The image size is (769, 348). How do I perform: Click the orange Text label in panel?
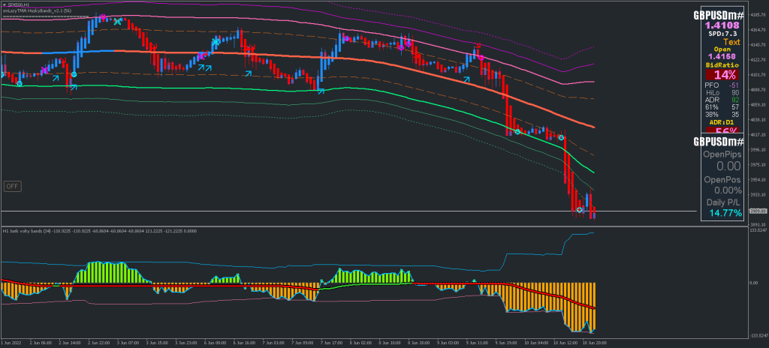(731, 42)
